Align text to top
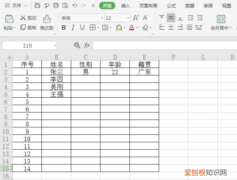 162,17
